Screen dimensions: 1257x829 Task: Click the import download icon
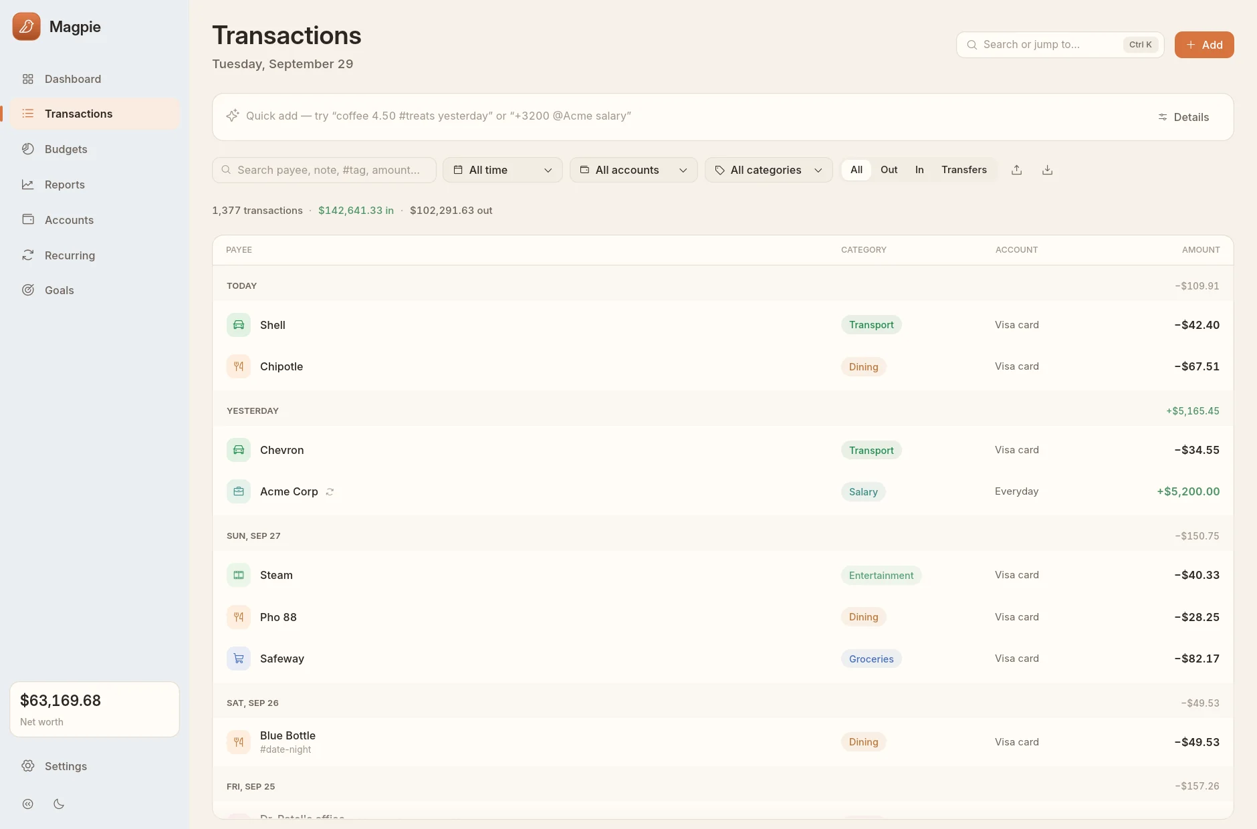[x=1047, y=170]
